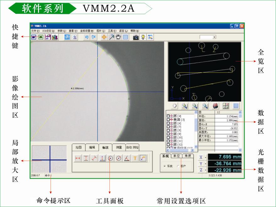276x207 pixels.
Task: Switch to the 单位 tab
Action: click(x=176, y=156)
